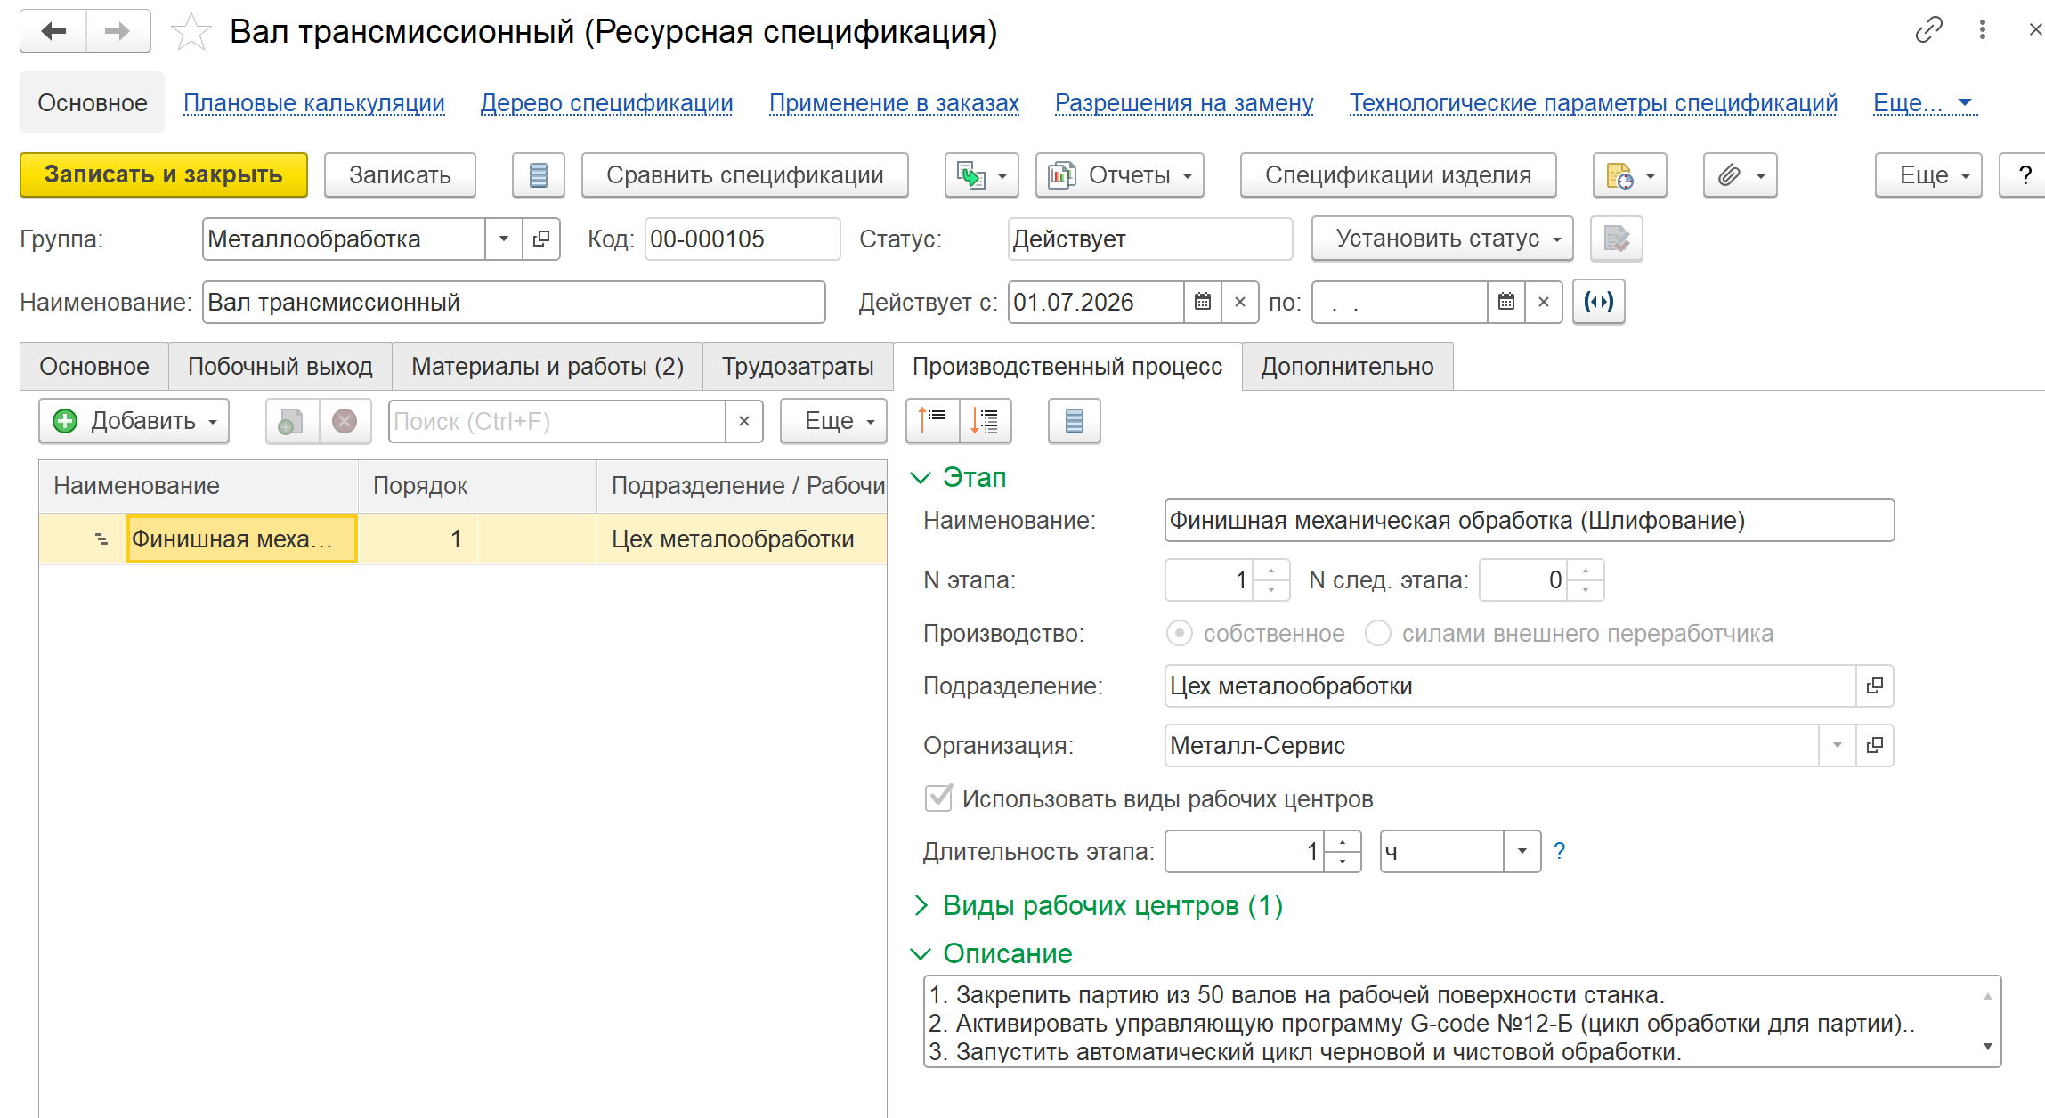The height and width of the screenshot is (1118, 2045).
Task: Open the Установить статус dropdown
Action: pos(1442,239)
